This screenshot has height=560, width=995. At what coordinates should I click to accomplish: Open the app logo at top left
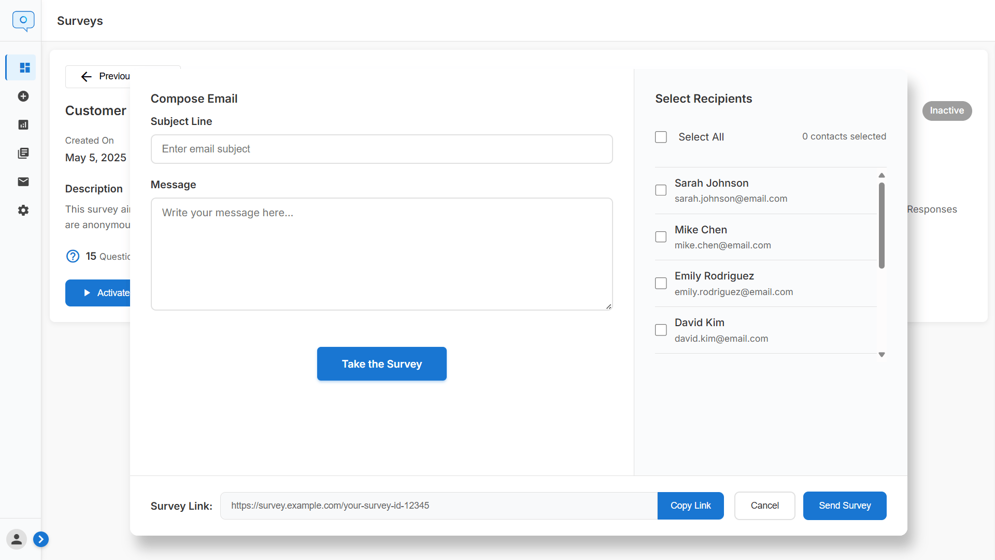coord(23,21)
